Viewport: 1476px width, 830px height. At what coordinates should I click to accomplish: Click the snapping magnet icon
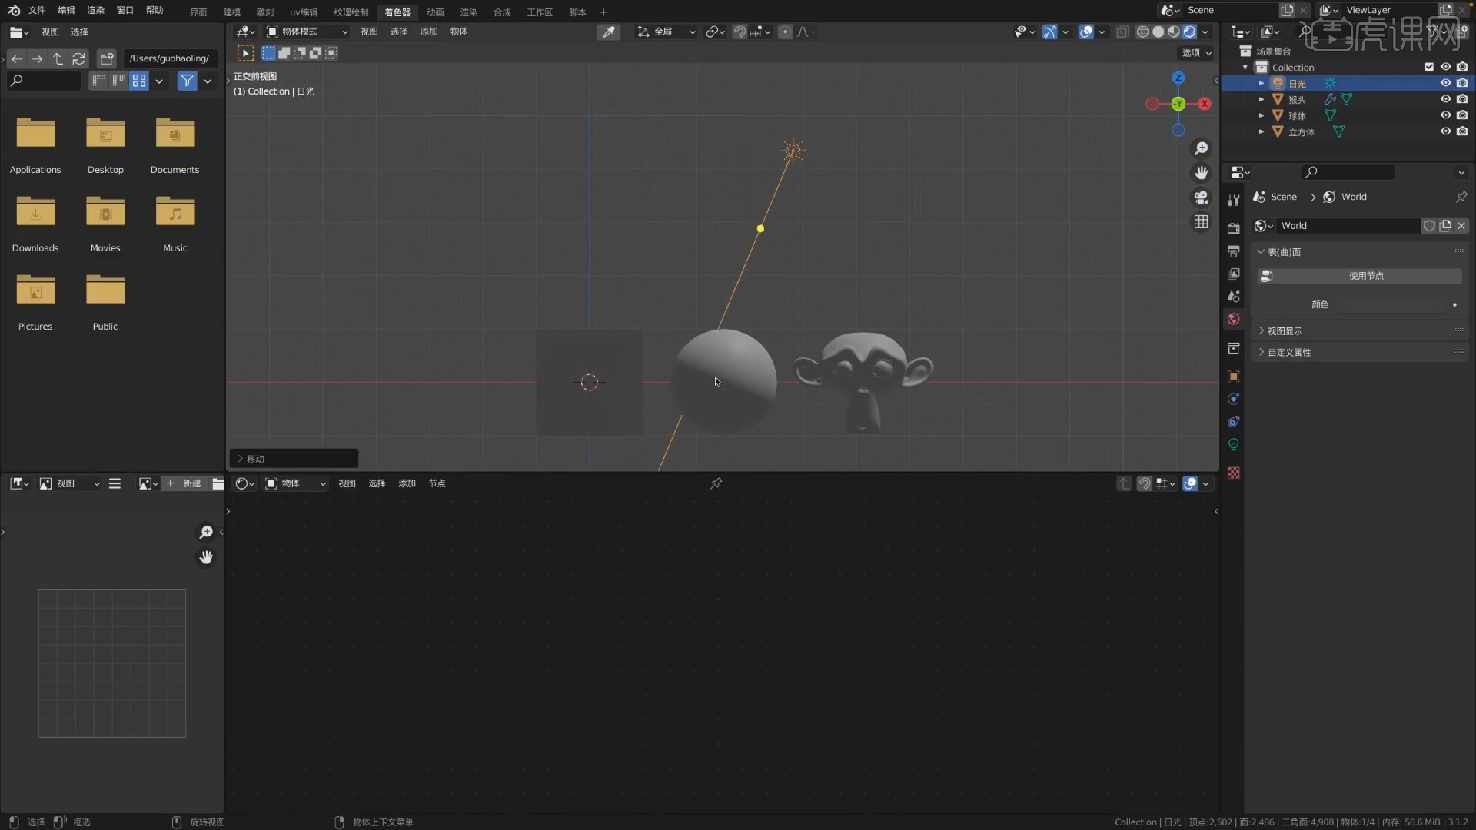click(x=740, y=32)
